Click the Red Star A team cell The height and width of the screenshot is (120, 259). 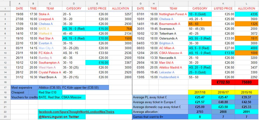[50, 39]
